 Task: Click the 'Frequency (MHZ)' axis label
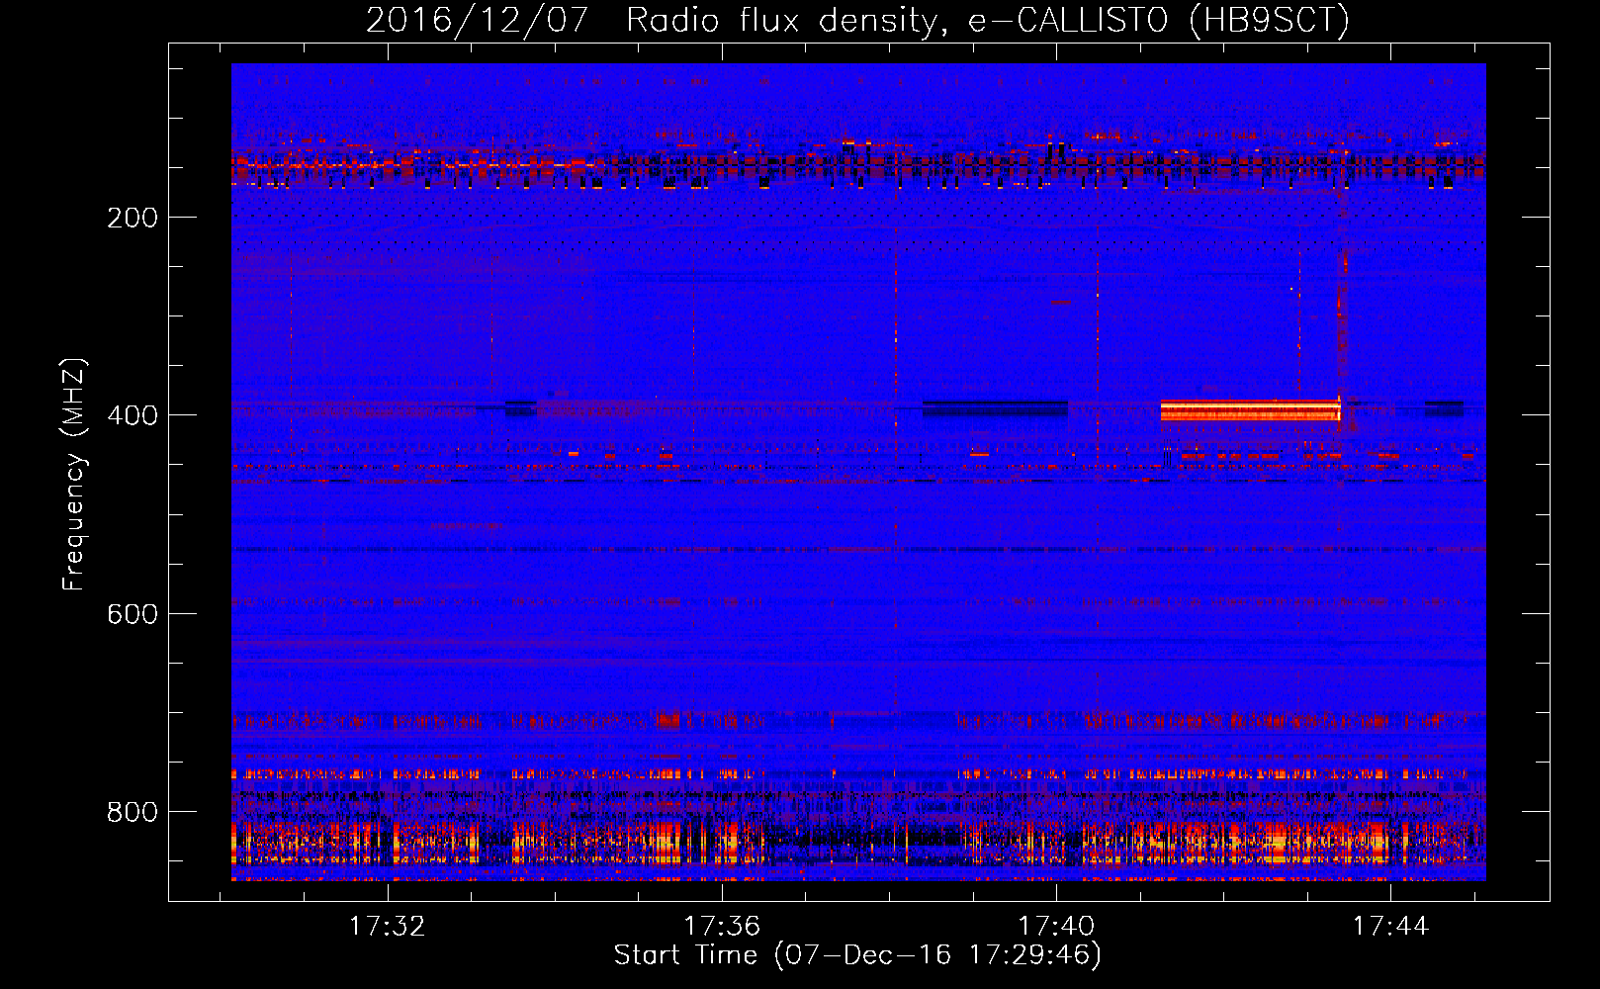pyautogui.click(x=74, y=474)
